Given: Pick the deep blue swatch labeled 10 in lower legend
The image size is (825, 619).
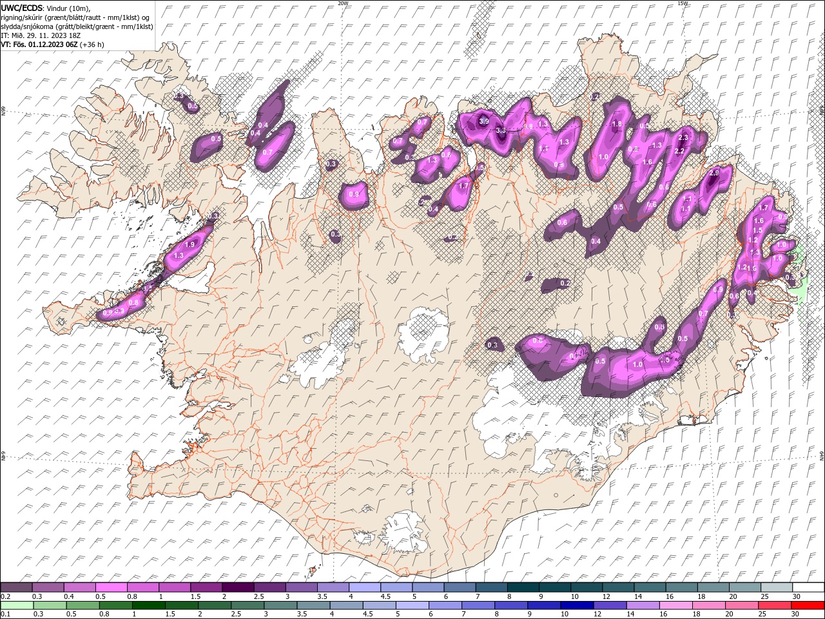Looking at the screenshot, I should [577, 605].
